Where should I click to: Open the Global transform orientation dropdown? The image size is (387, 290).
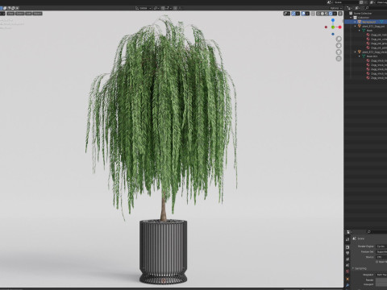pos(144,8)
